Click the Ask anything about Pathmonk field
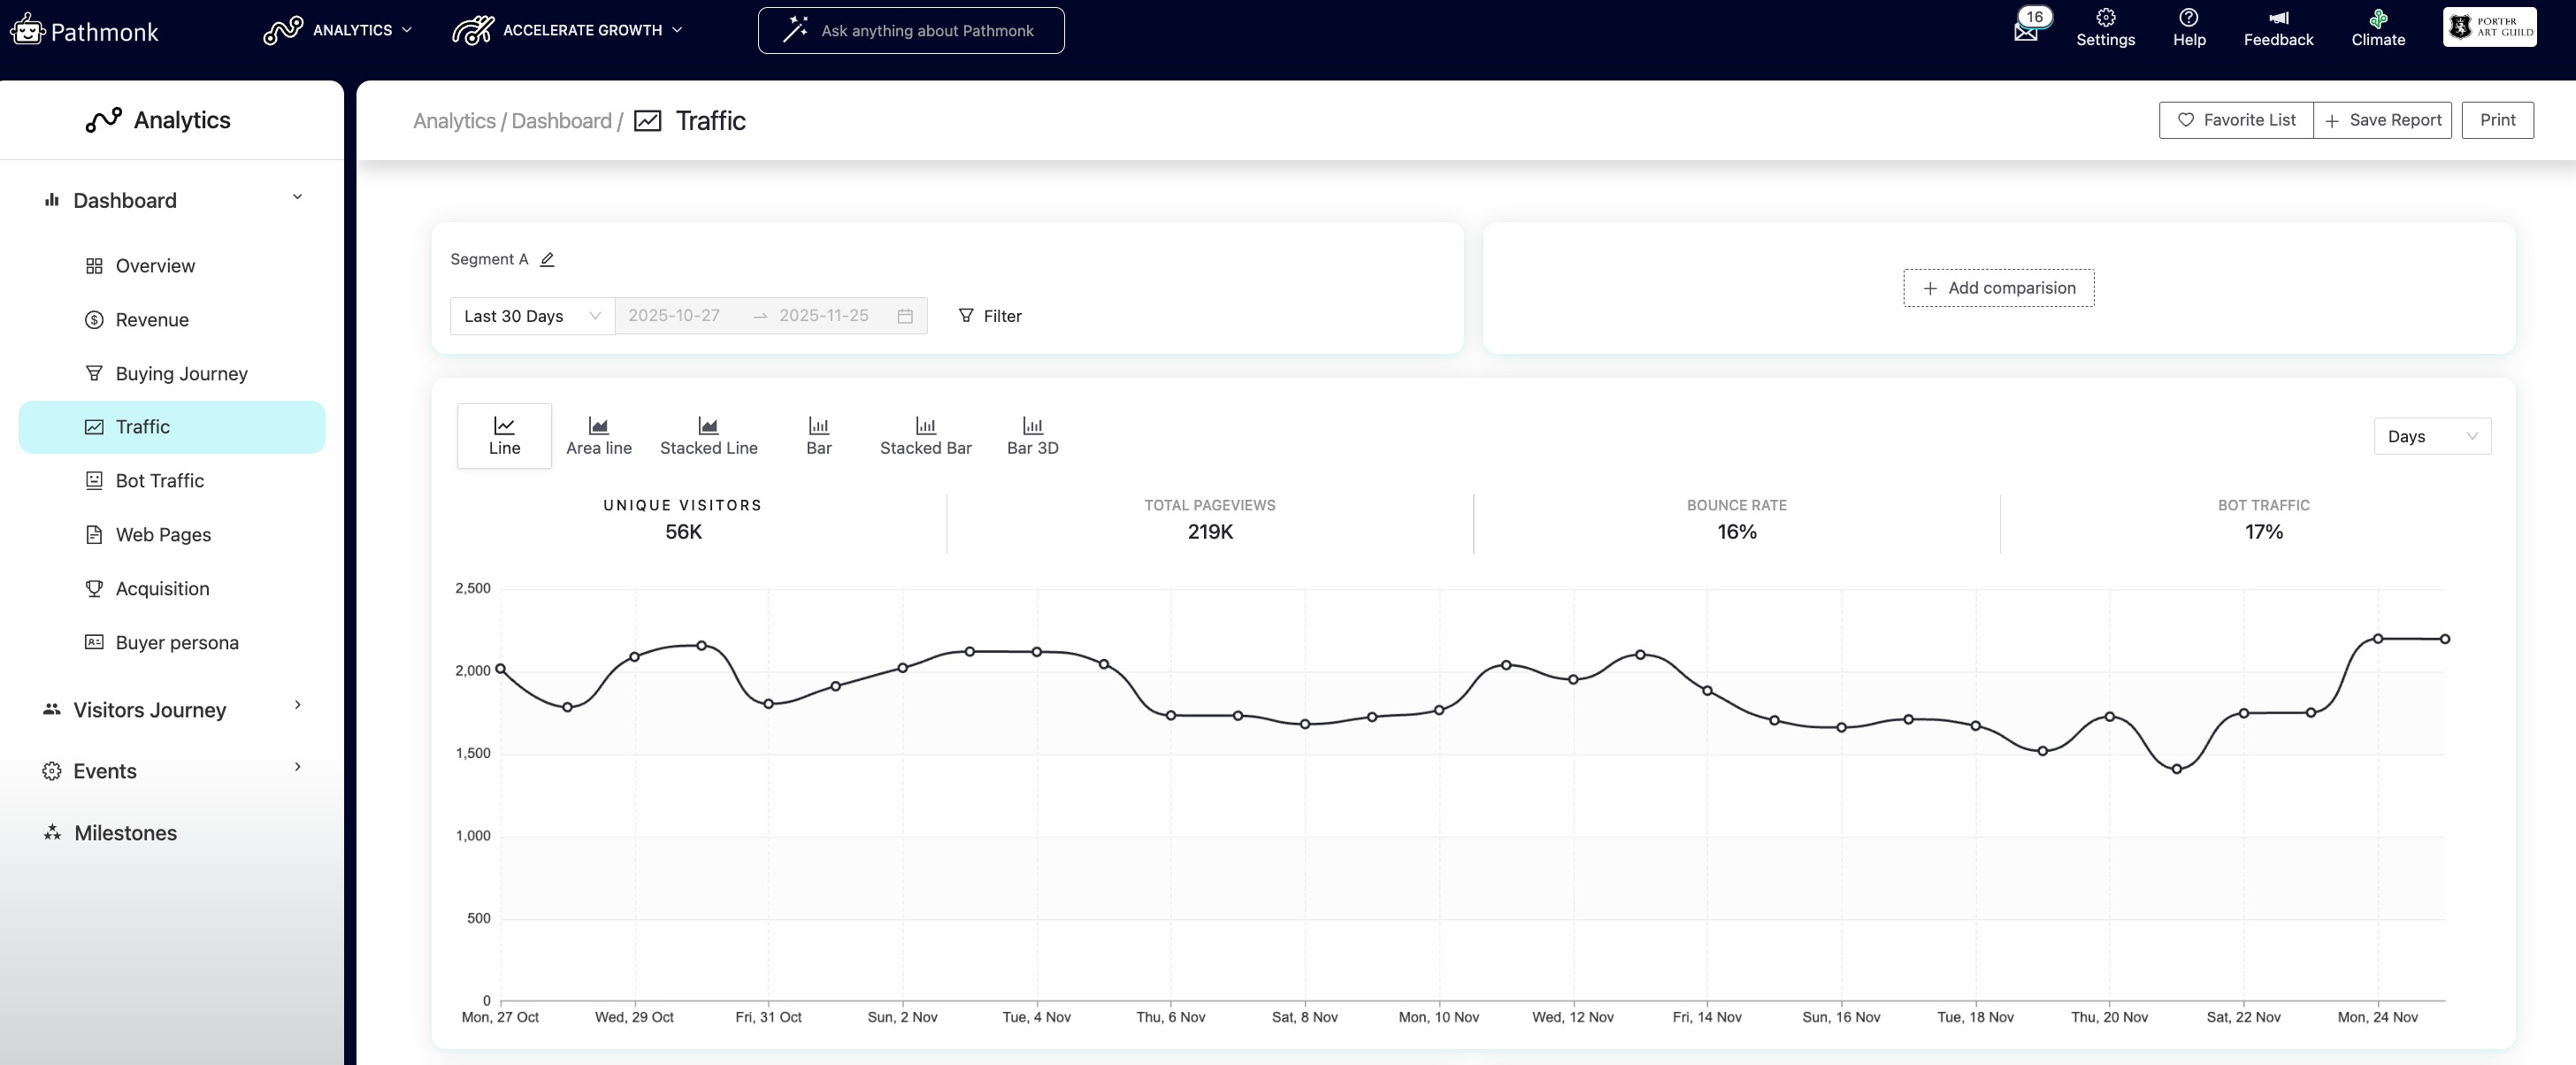Screen dimensions: 2576x1065 tap(910, 31)
